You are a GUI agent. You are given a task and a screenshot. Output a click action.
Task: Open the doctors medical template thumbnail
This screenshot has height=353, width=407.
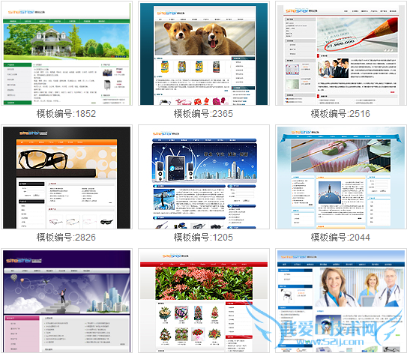341,301
